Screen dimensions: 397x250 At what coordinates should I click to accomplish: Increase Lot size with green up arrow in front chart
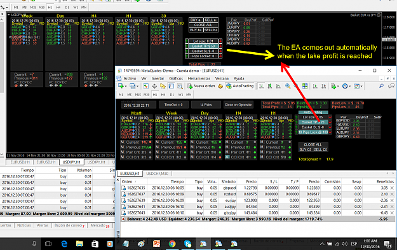click(297, 117)
